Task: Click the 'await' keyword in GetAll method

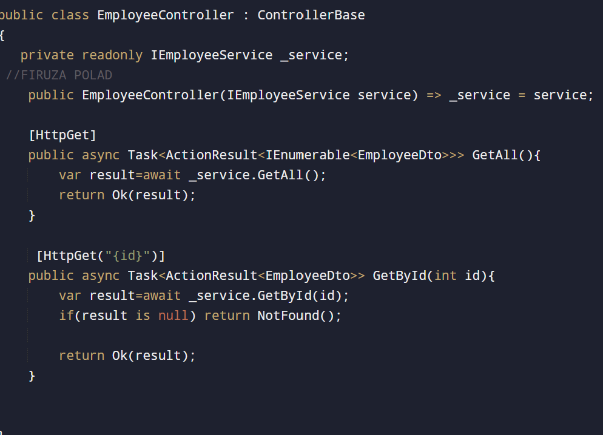Action: pyautogui.click(x=162, y=175)
